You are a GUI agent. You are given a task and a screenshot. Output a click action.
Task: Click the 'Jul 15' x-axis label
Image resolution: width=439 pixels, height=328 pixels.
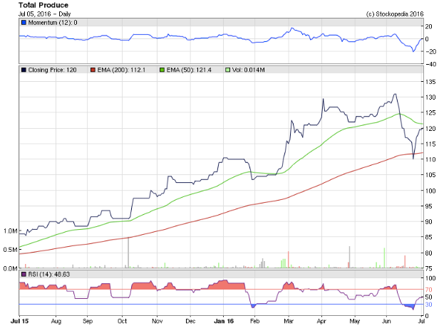[x=19, y=321]
